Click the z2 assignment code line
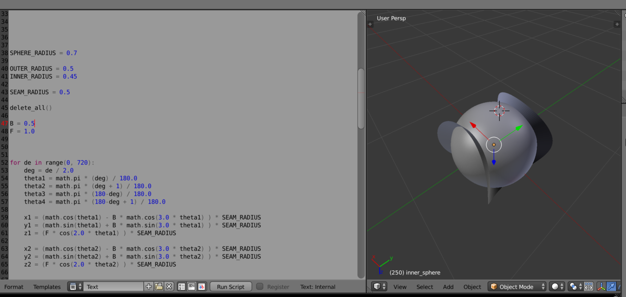Viewport: 626px width, 297px height. [100, 264]
